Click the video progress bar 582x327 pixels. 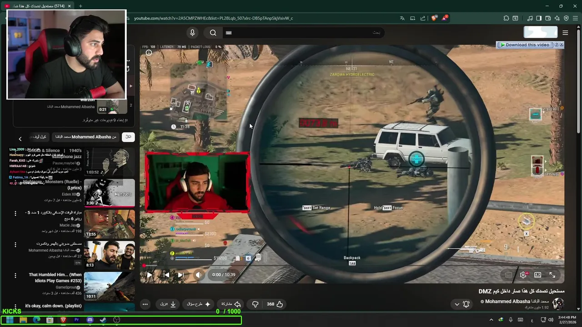352,266
